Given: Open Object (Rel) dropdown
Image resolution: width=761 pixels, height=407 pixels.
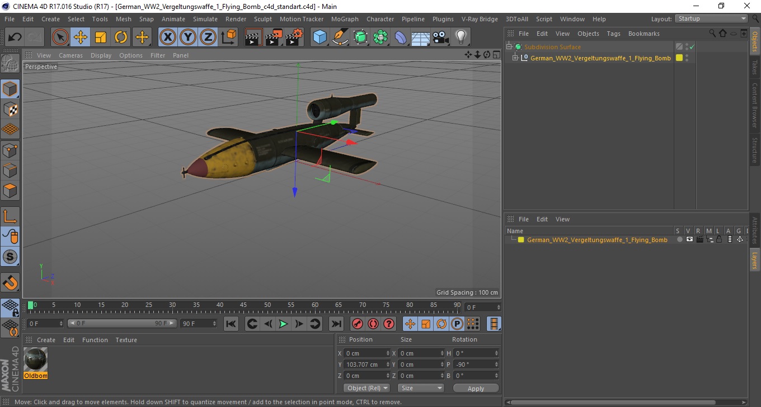Looking at the screenshot, I should point(367,388).
